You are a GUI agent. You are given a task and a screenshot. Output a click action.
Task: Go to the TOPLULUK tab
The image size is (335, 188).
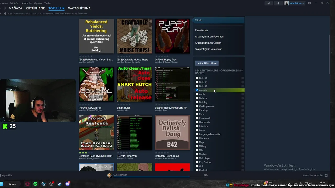tap(57, 8)
